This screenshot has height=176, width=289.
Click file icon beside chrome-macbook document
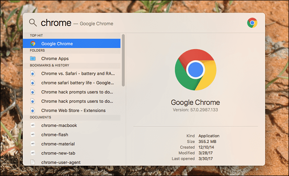[x=33, y=125]
